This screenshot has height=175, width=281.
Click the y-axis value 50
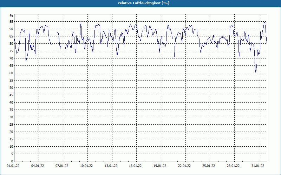point(11,88)
